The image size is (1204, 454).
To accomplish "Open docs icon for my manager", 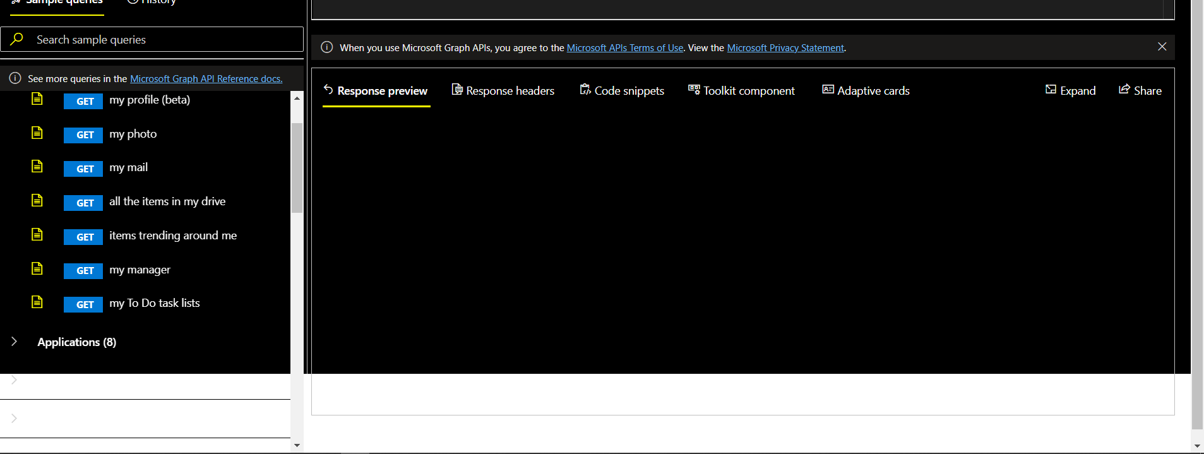I will (x=37, y=268).
